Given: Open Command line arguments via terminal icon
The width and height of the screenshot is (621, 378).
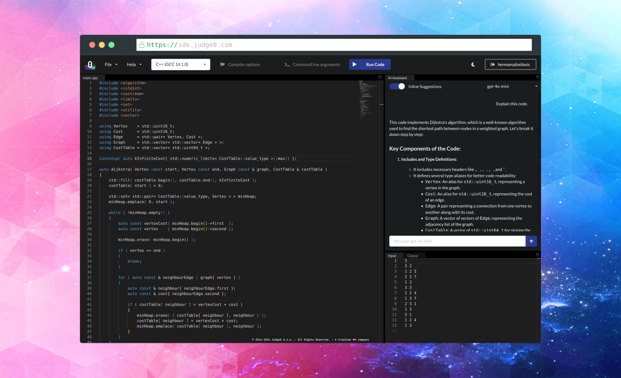Looking at the screenshot, I should tap(287, 65).
